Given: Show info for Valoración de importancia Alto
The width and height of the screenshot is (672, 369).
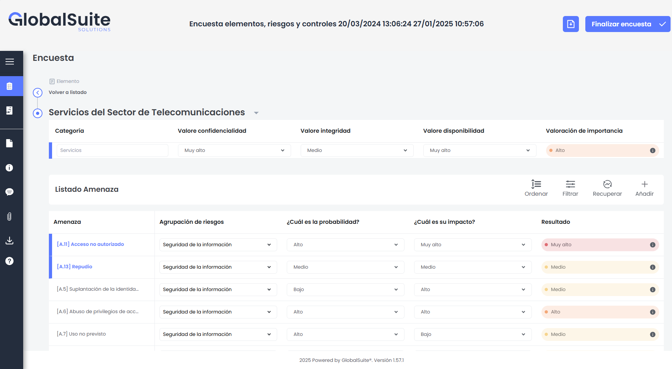Looking at the screenshot, I should (653, 151).
